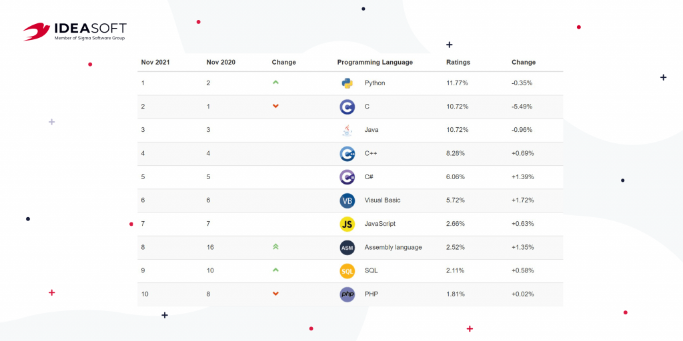Click the Visual Basic VB icon

click(347, 200)
